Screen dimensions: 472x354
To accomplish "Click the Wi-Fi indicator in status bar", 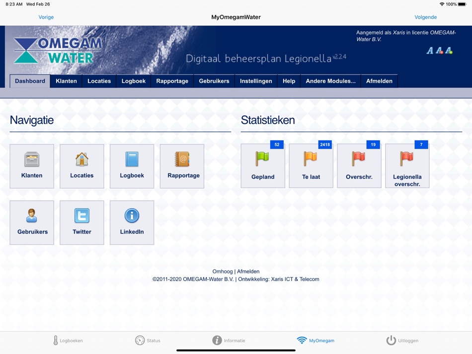I will [442, 4].
